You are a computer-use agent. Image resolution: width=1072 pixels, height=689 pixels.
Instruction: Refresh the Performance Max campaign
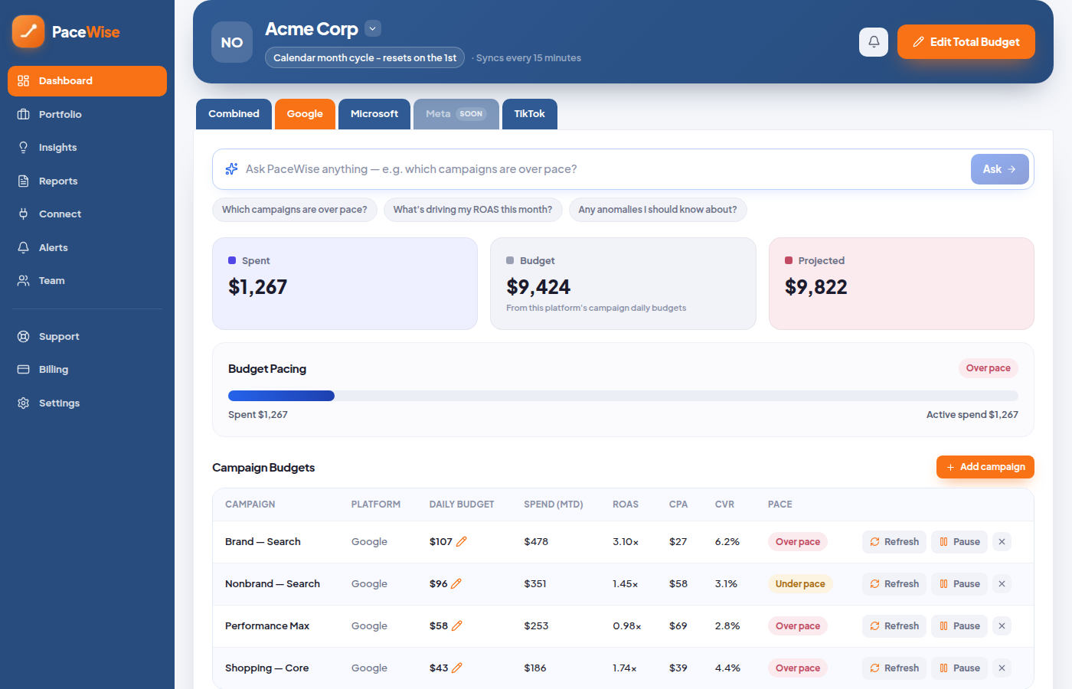click(x=894, y=626)
